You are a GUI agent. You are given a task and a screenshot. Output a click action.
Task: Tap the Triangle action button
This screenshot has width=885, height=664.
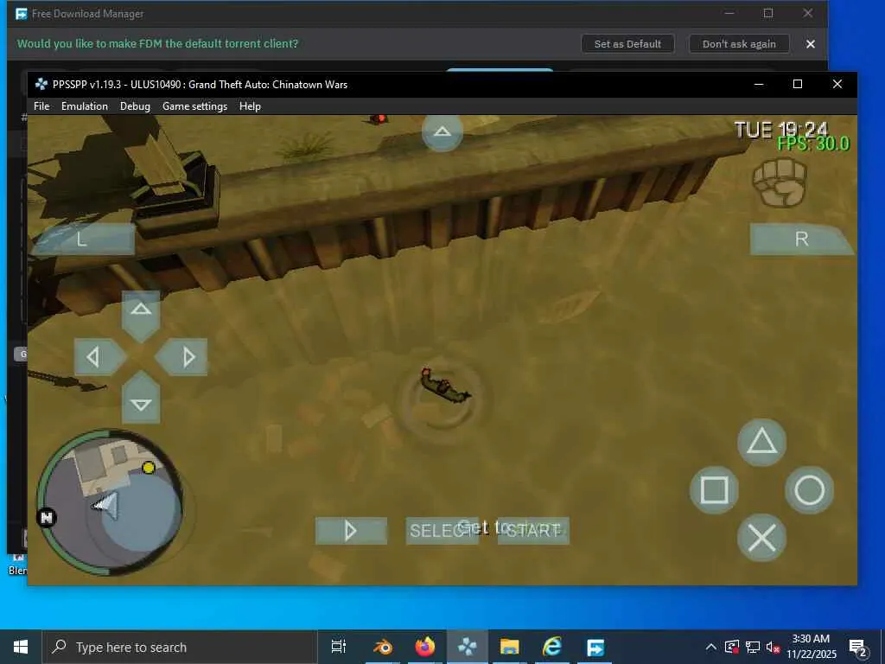coord(762,442)
